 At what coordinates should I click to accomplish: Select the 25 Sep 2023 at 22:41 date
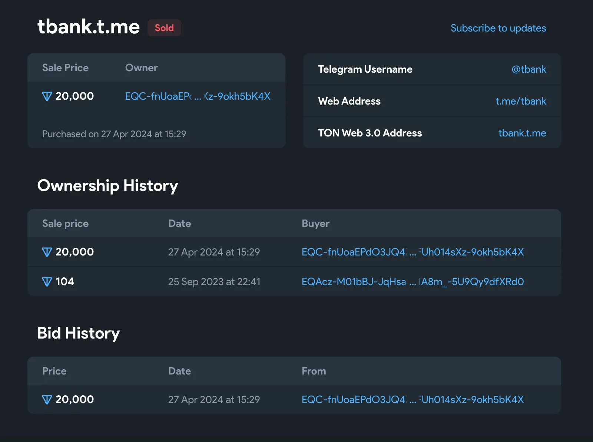pos(214,282)
